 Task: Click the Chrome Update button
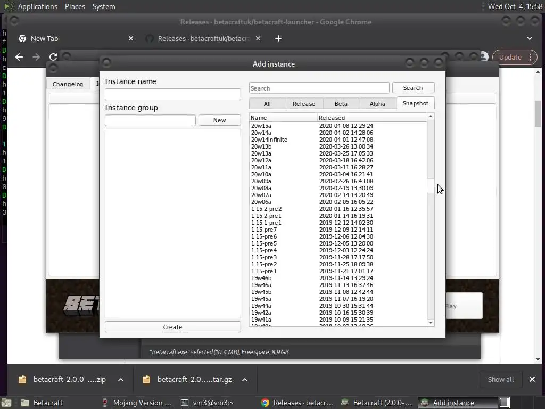510,58
